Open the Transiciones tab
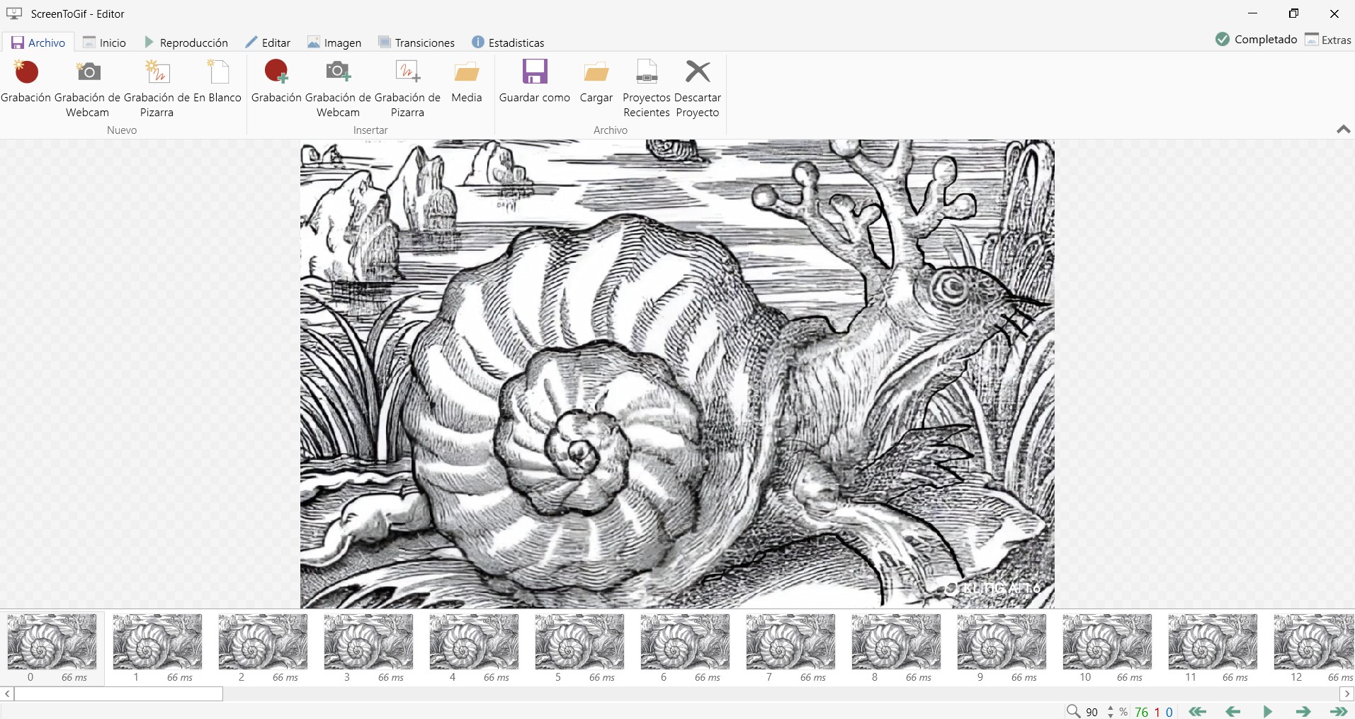 [416, 43]
